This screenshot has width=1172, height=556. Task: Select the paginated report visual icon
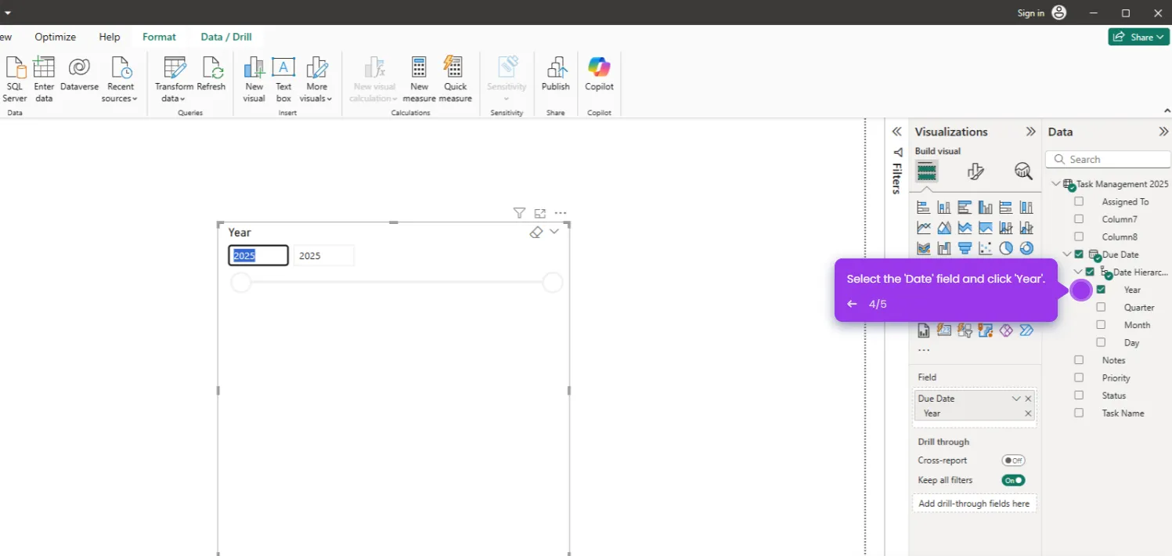click(x=924, y=330)
